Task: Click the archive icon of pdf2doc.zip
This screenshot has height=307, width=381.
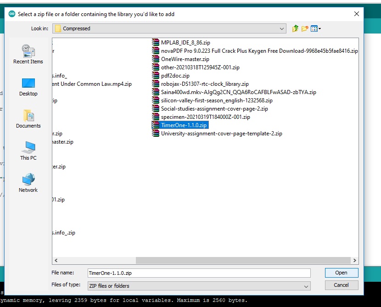Action: coord(156,76)
